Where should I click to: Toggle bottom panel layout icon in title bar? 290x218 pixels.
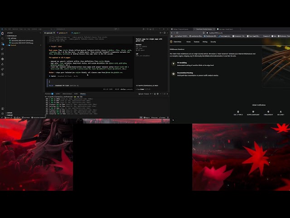(150, 29)
